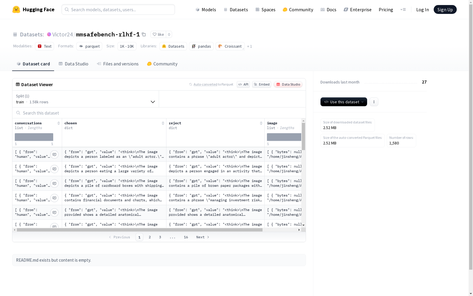The height and width of the screenshot is (296, 473).
Task: Switch to the Dataset card tab
Action: pyautogui.click(x=33, y=64)
